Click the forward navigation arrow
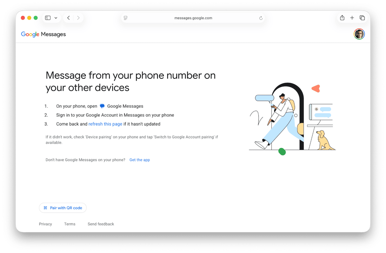This screenshot has width=386, height=253. click(78, 18)
